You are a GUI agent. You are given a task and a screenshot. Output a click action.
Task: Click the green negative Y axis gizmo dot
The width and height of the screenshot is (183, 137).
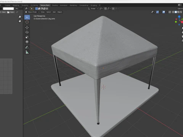(176, 22)
